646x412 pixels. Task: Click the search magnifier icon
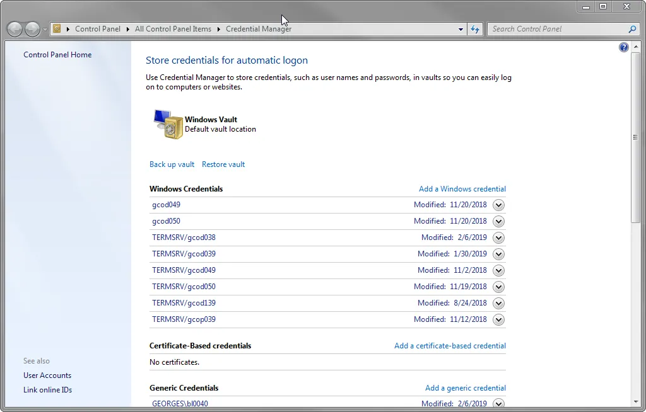click(632, 29)
